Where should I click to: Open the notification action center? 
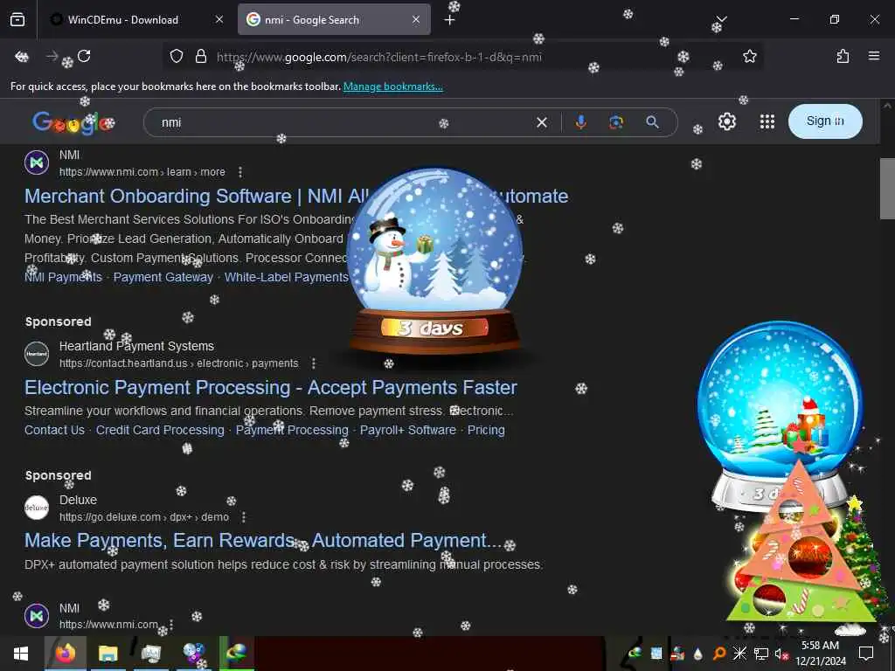point(866,654)
